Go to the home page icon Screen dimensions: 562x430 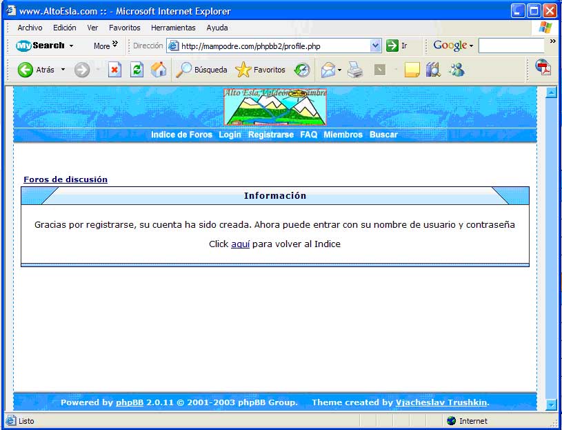tap(159, 70)
